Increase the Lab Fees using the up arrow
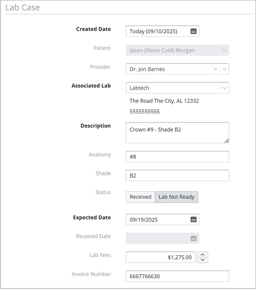The image size is (256, 289). point(203,255)
